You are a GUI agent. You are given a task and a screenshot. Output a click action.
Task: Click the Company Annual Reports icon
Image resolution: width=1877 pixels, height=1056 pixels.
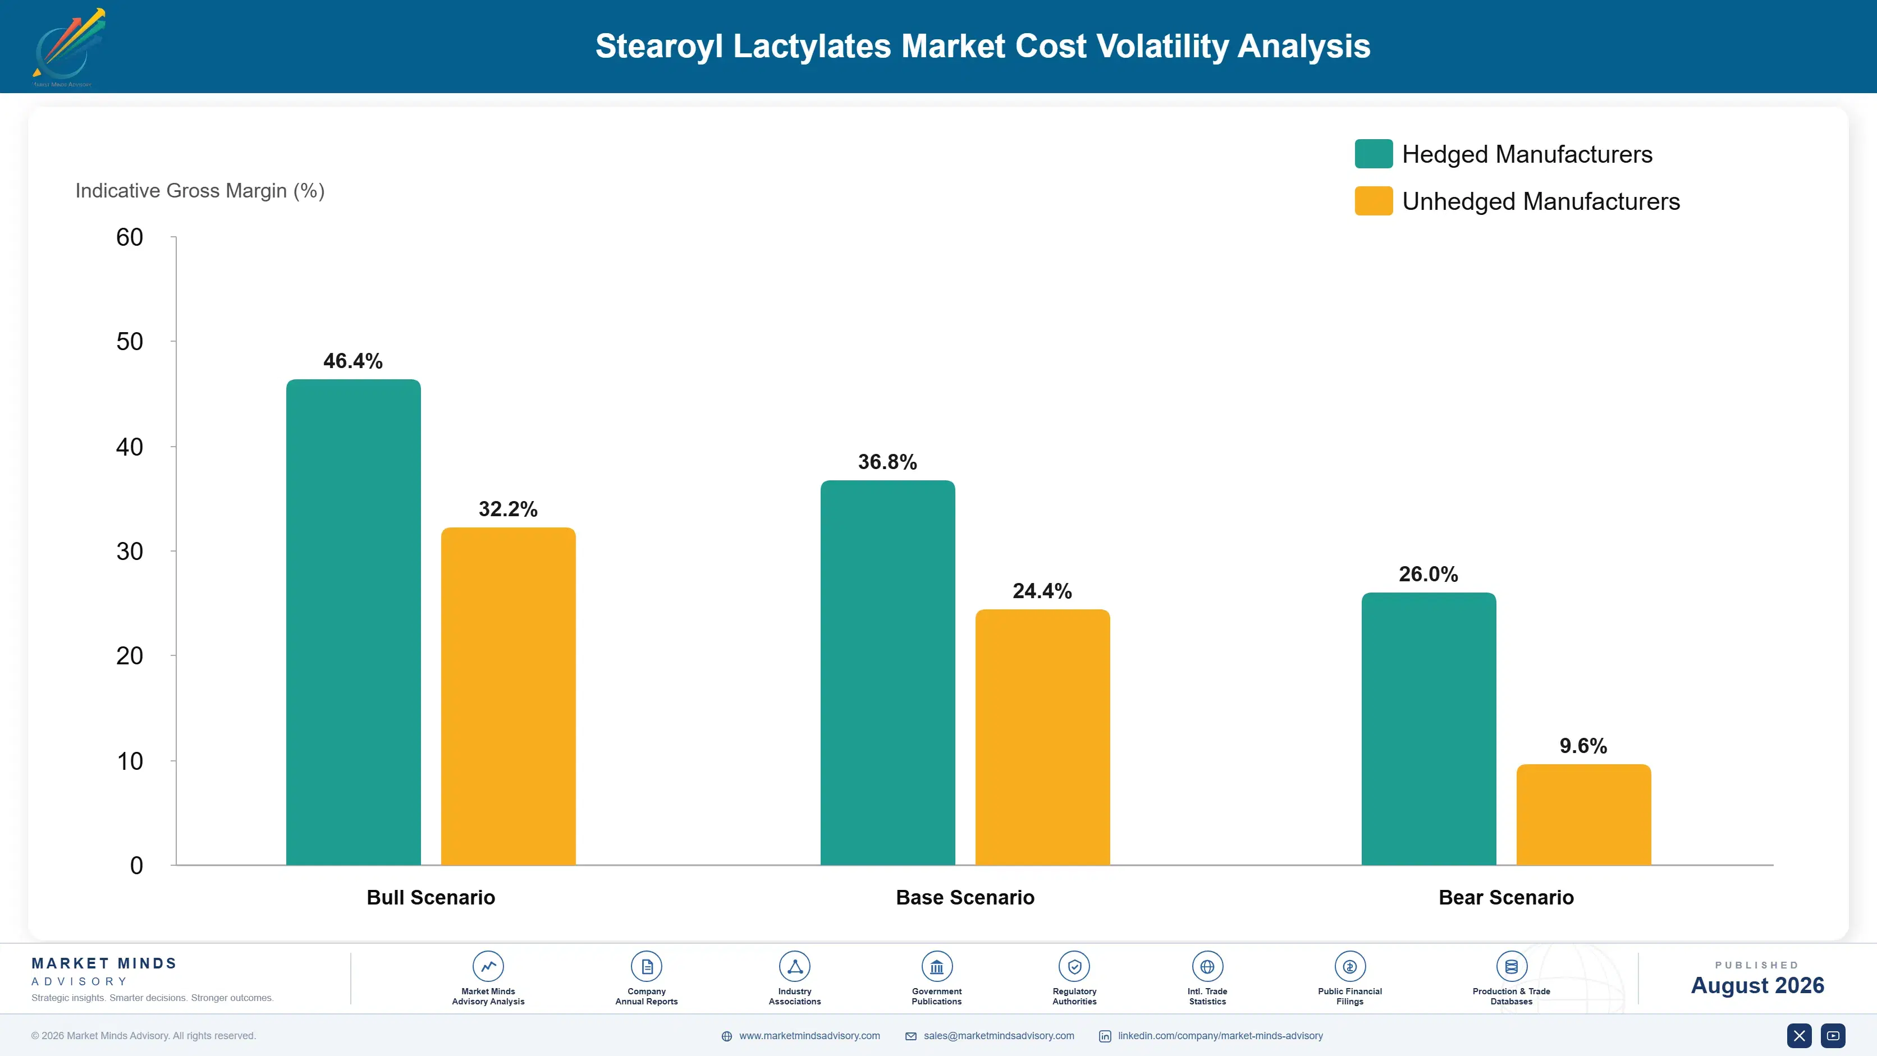[646, 966]
